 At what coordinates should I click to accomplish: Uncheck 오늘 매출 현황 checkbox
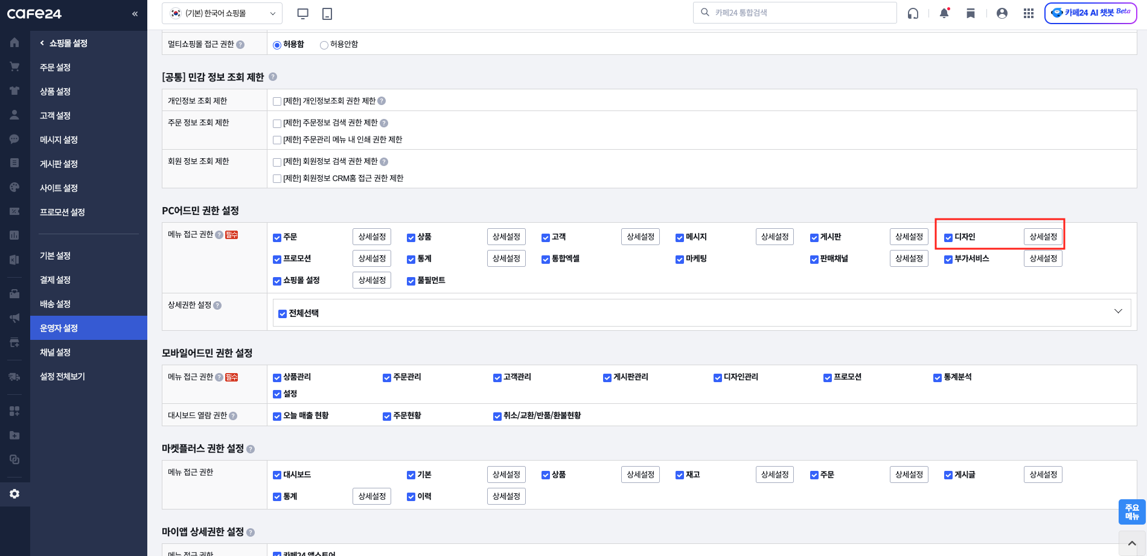[x=277, y=416]
